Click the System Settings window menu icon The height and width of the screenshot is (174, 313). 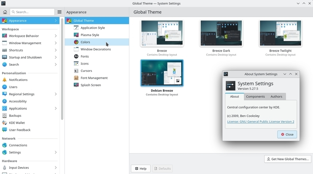click(x=3, y=3)
